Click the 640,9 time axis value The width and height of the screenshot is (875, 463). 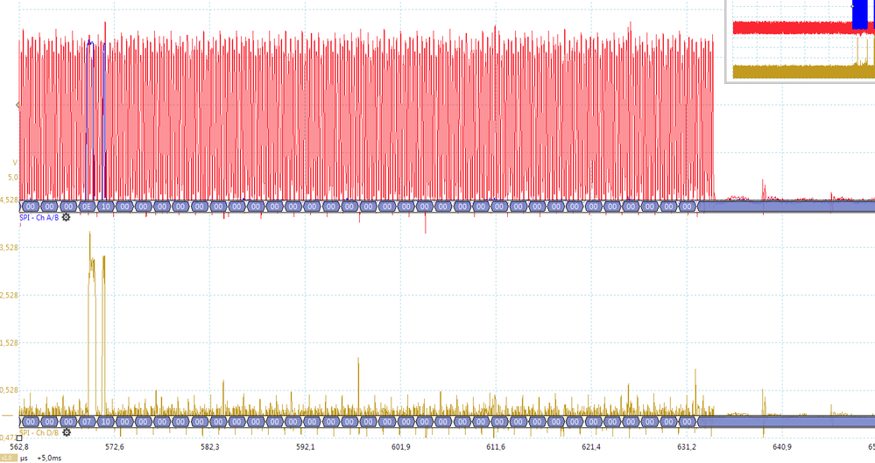click(781, 447)
